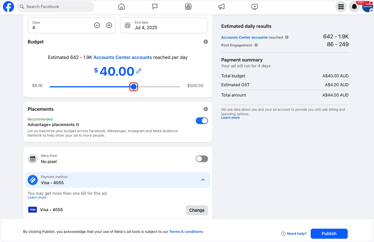This screenshot has width=374, height=242.
Task: Open notifications bell
Action: pyautogui.click(x=354, y=7)
